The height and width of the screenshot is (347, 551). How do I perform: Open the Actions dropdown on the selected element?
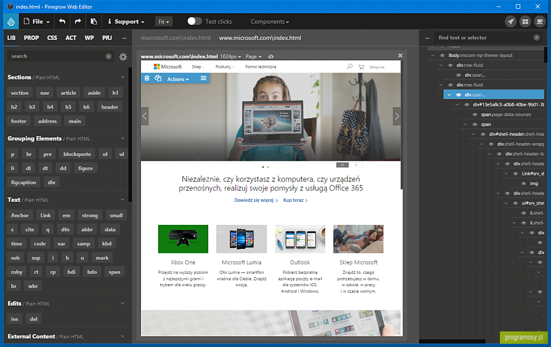pos(178,79)
